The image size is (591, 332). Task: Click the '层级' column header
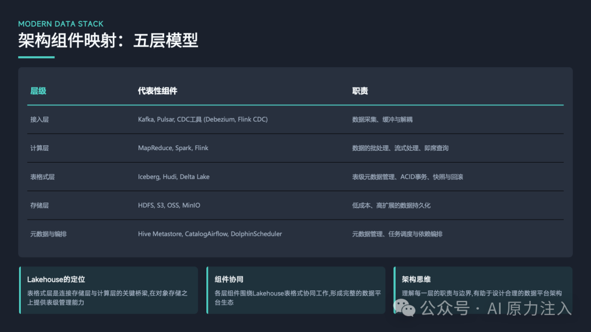point(38,91)
